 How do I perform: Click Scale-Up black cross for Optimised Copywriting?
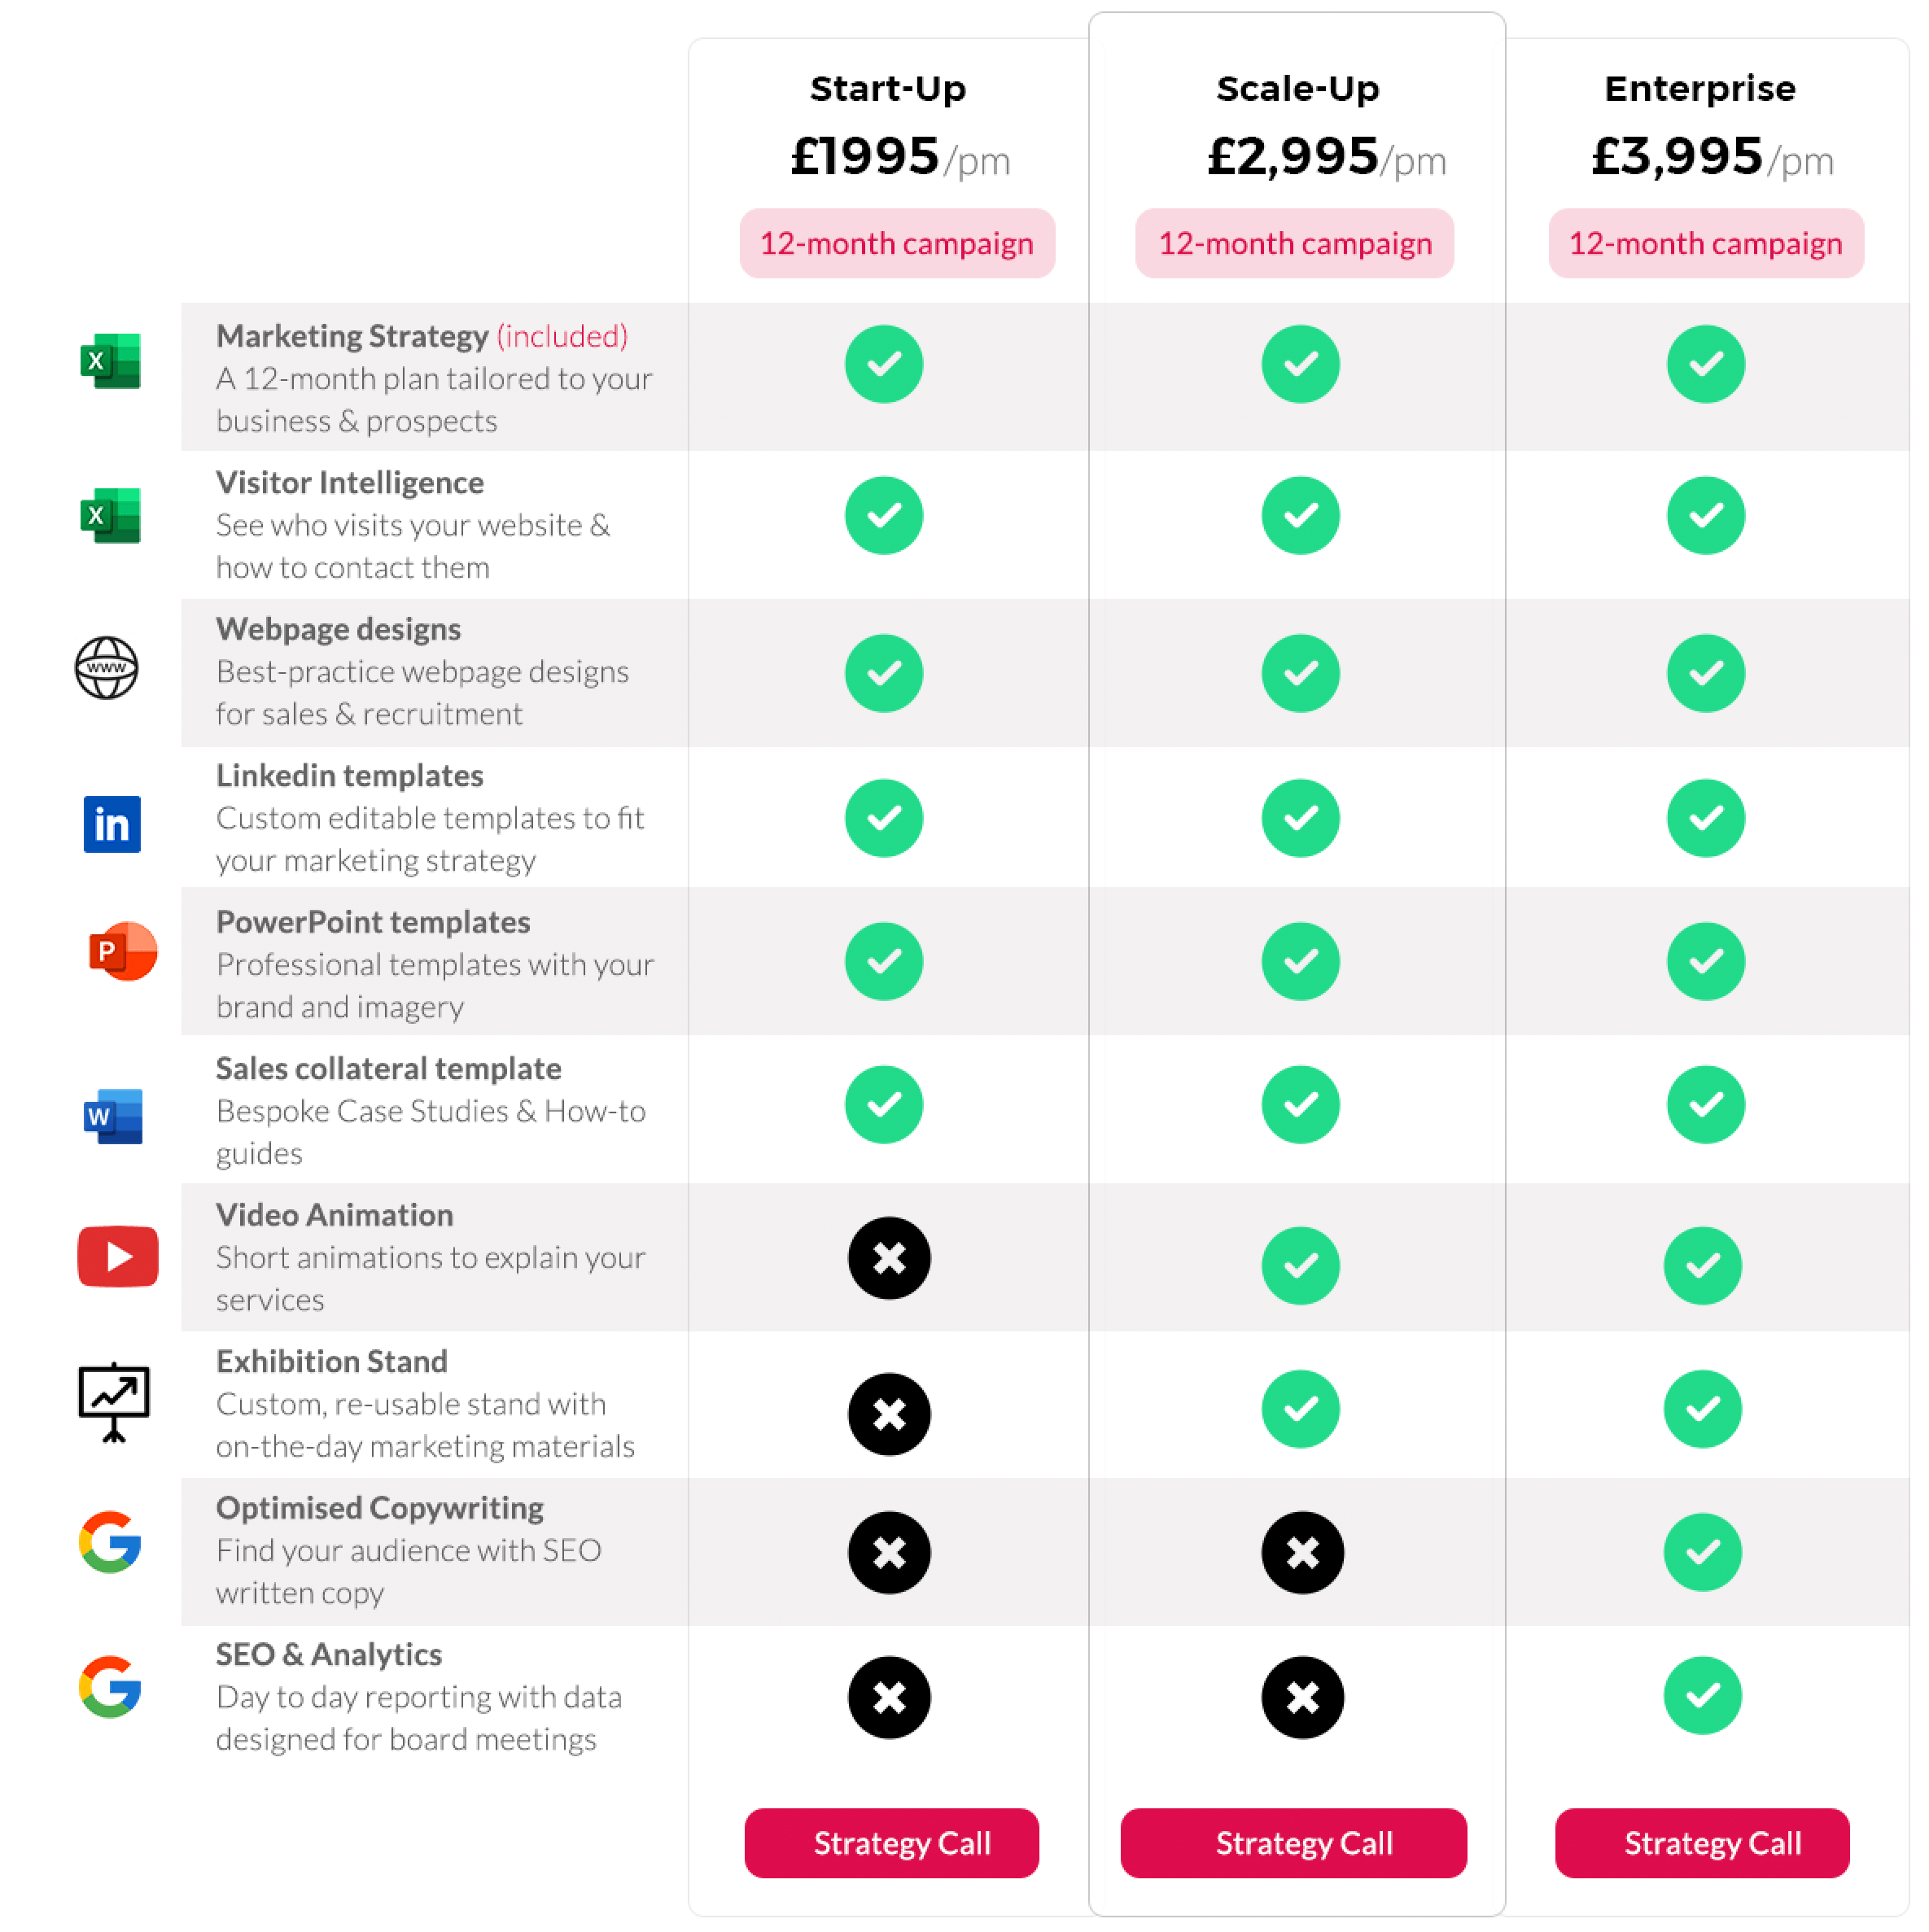coord(1301,1552)
